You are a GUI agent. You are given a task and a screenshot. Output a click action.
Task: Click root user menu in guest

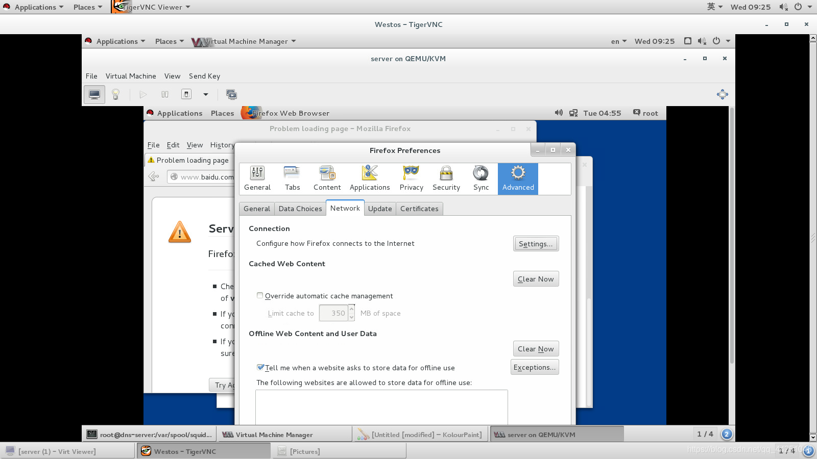point(645,113)
